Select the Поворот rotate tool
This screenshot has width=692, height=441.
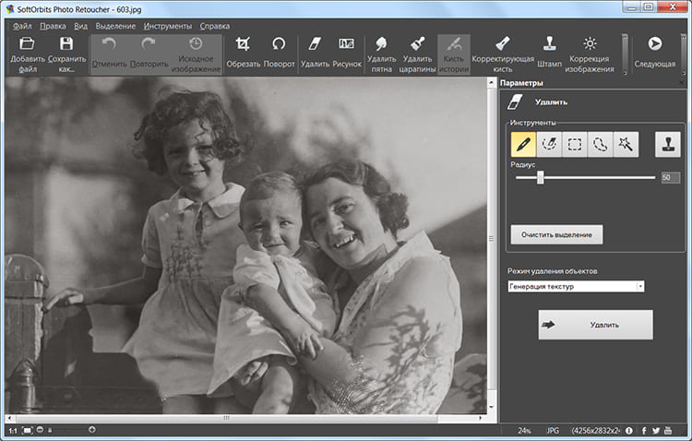coord(279,54)
